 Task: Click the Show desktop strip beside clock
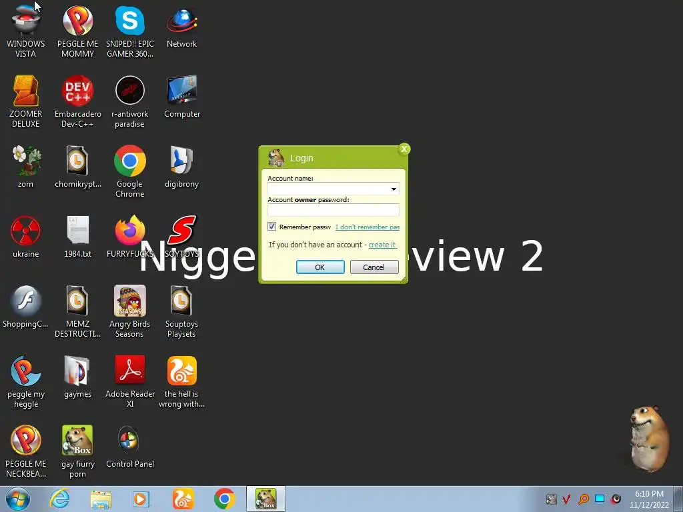678,499
